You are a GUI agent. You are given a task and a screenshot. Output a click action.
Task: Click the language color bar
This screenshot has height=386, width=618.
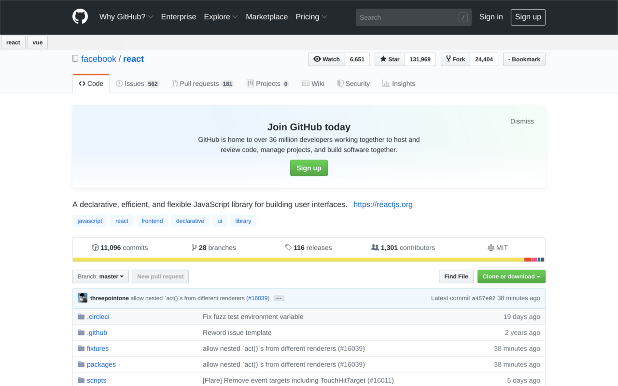(x=309, y=259)
